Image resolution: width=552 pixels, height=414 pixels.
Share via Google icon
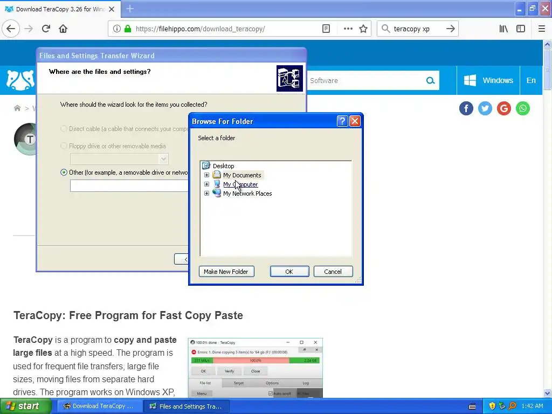click(x=504, y=108)
